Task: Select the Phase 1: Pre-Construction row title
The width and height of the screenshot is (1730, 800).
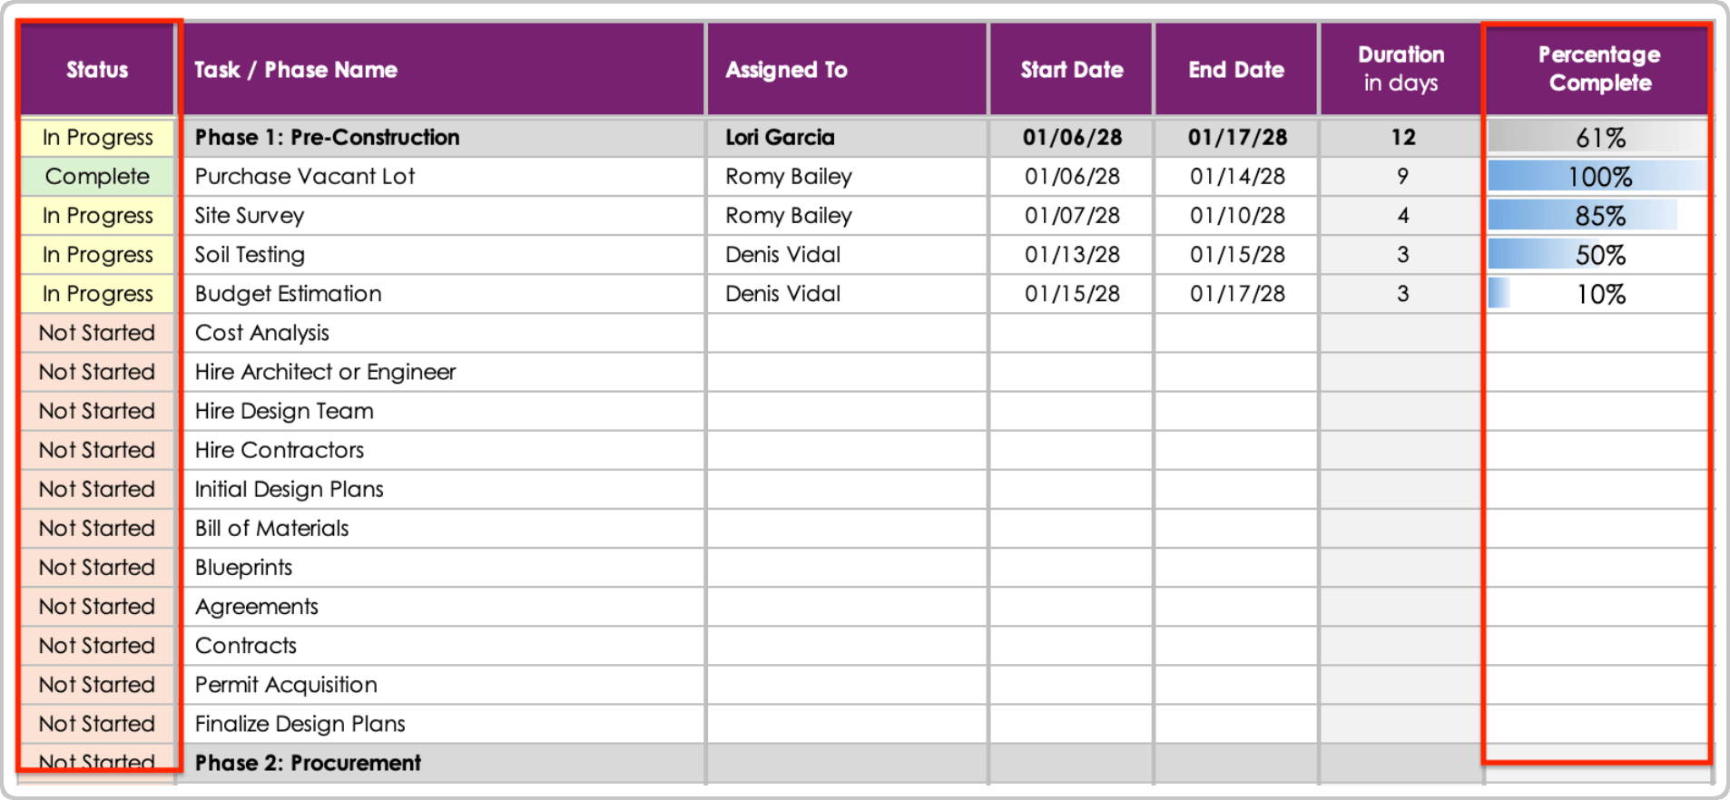Action: pyautogui.click(x=327, y=138)
